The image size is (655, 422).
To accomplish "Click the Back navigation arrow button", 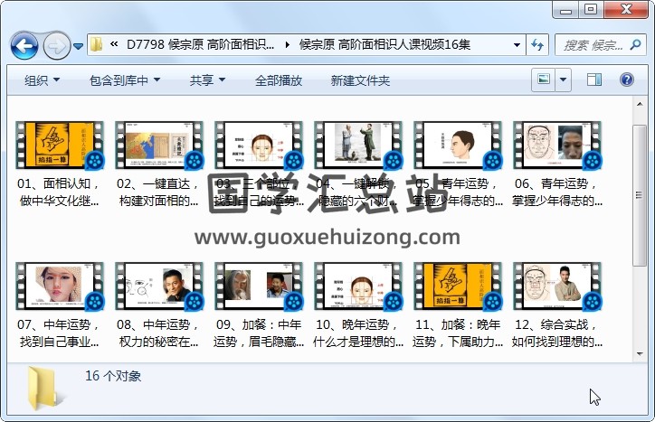I will [x=24, y=44].
